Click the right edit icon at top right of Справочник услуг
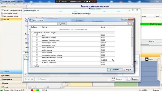The image size is (162, 91). tap(132, 24)
